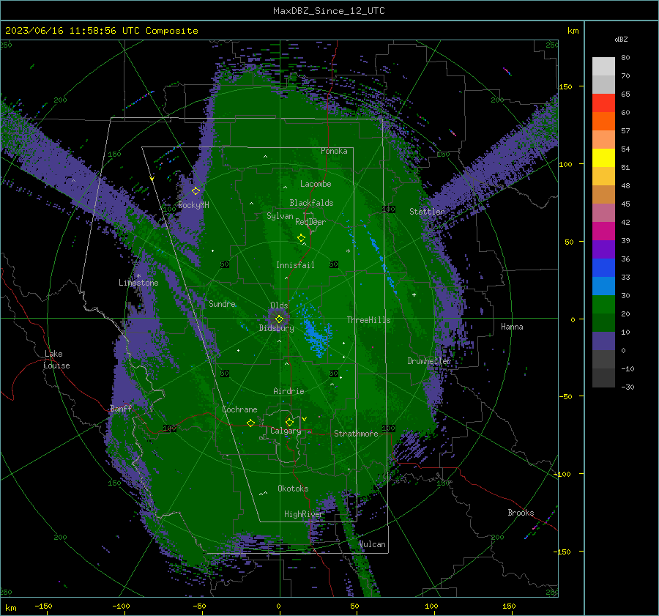The image size is (659, 616).
Task: Click the km unit label on the bottom axis
Action: click(x=10, y=608)
